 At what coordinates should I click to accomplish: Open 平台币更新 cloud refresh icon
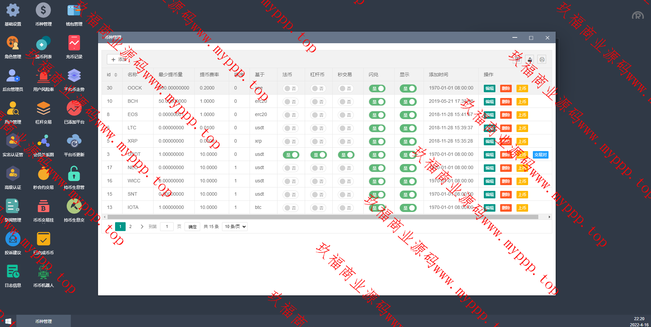tap(74, 142)
